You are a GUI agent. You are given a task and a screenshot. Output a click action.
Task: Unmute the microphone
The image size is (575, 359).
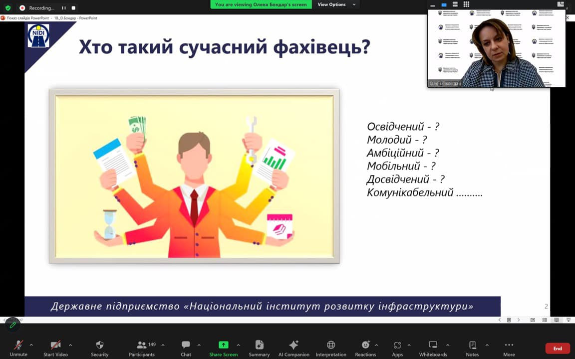(18, 348)
